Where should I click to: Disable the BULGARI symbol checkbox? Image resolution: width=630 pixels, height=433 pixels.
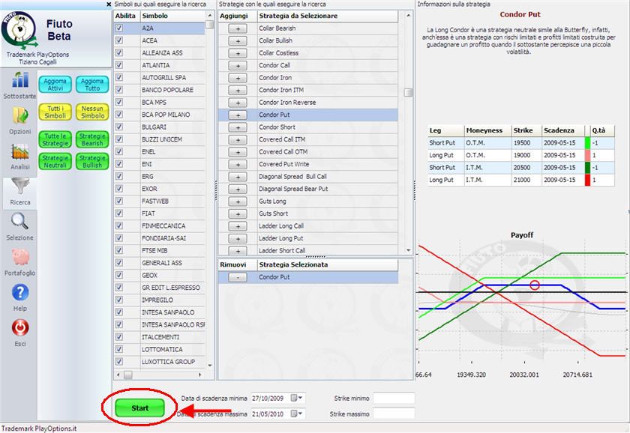click(119, 127)
